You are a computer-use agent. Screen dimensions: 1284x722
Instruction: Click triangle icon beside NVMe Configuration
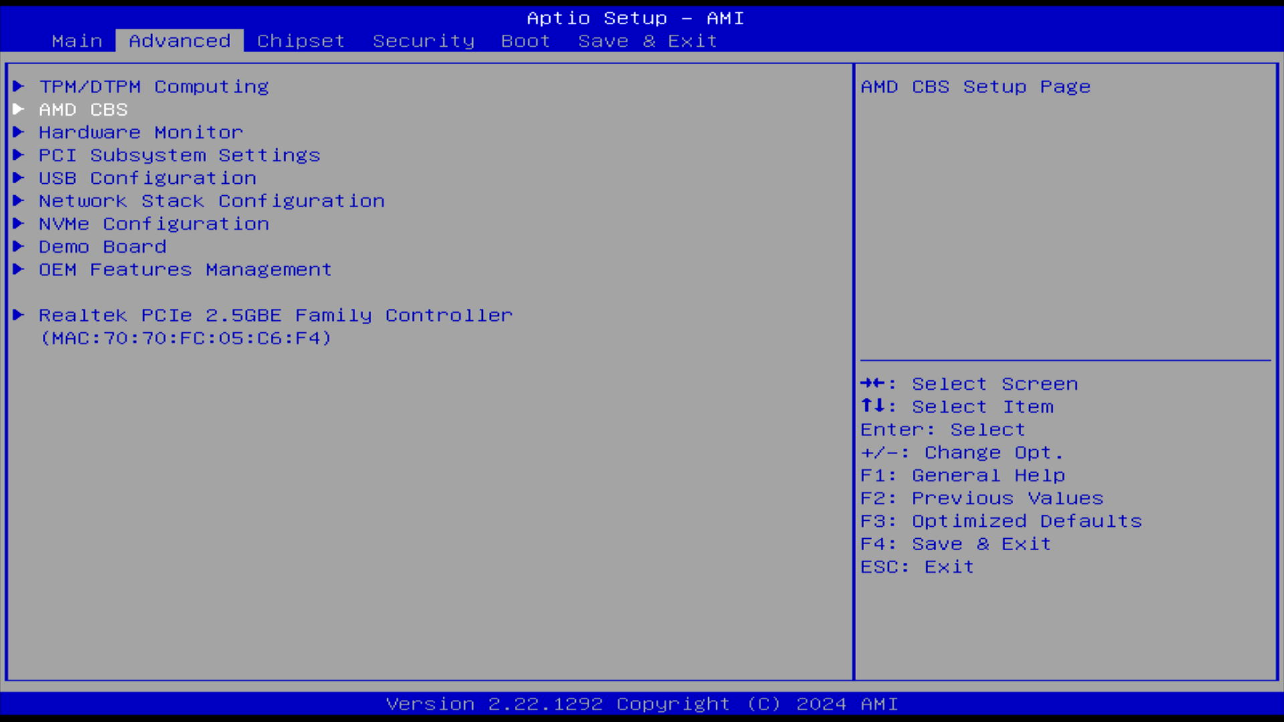tap(19, 223)
